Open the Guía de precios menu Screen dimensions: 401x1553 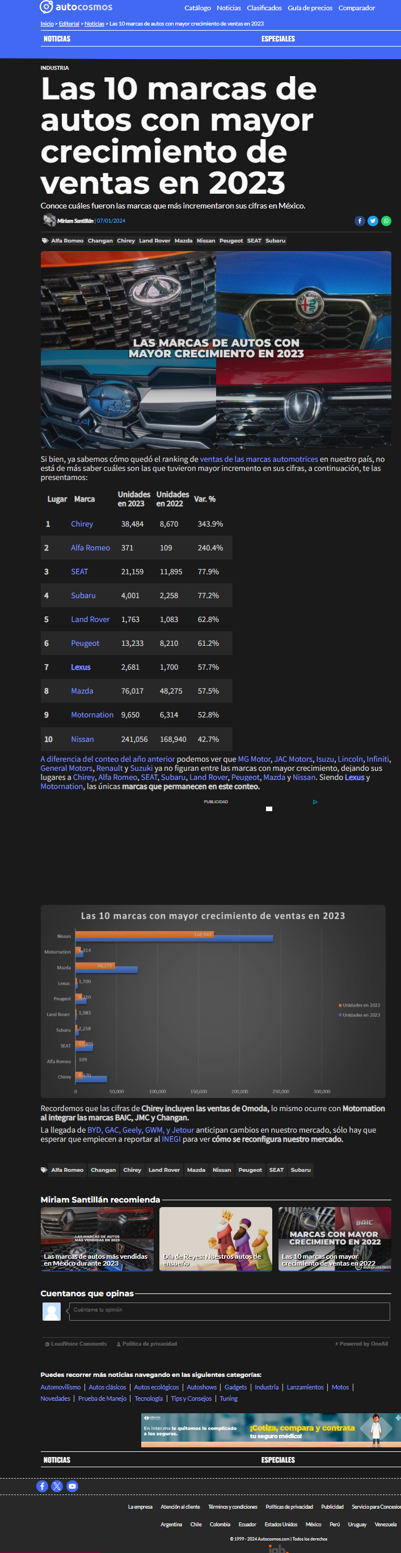click(x=310, y=8)
